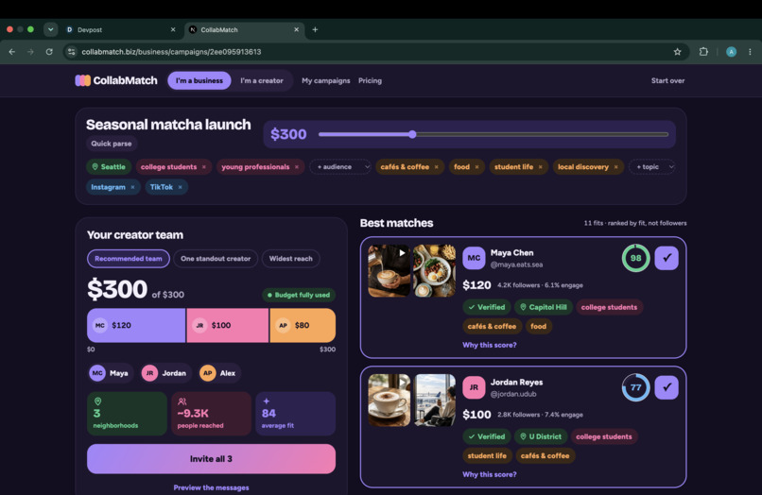Open the browser profile avatar

point(731,52)
